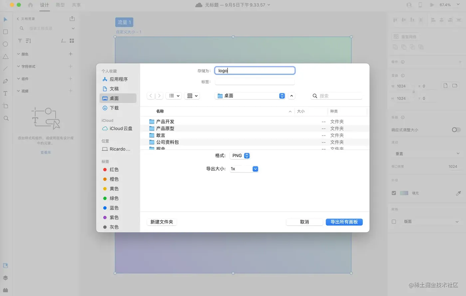Screen dimensions: 466x296
Task: Select the Zoom magnifier tool in left toolbar
Action: coord(6,118)
